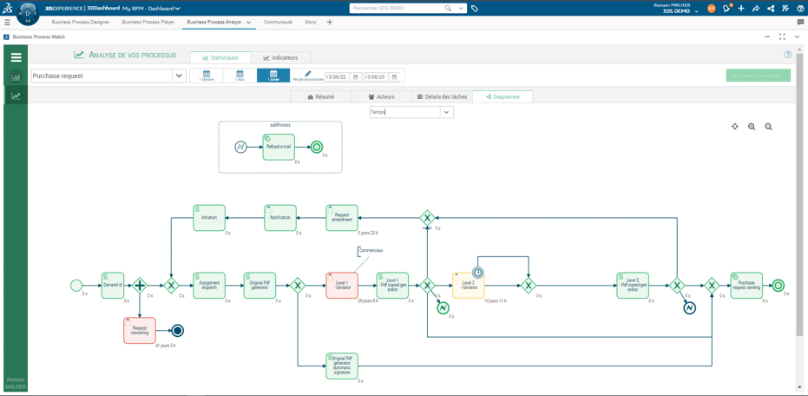Select the Request amendment task
The height and width of the screenshot is (396, 808).
click(x=342, y=218)
